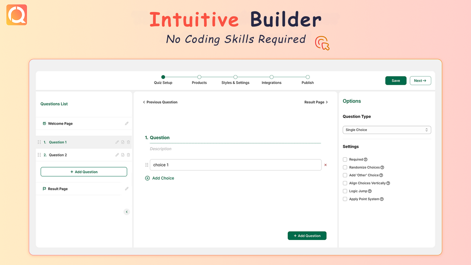Image resolution: width=471 pixels, height=265 pixels.
Task: Click the help icon beside Required
Action: click(x=366, y=159)
